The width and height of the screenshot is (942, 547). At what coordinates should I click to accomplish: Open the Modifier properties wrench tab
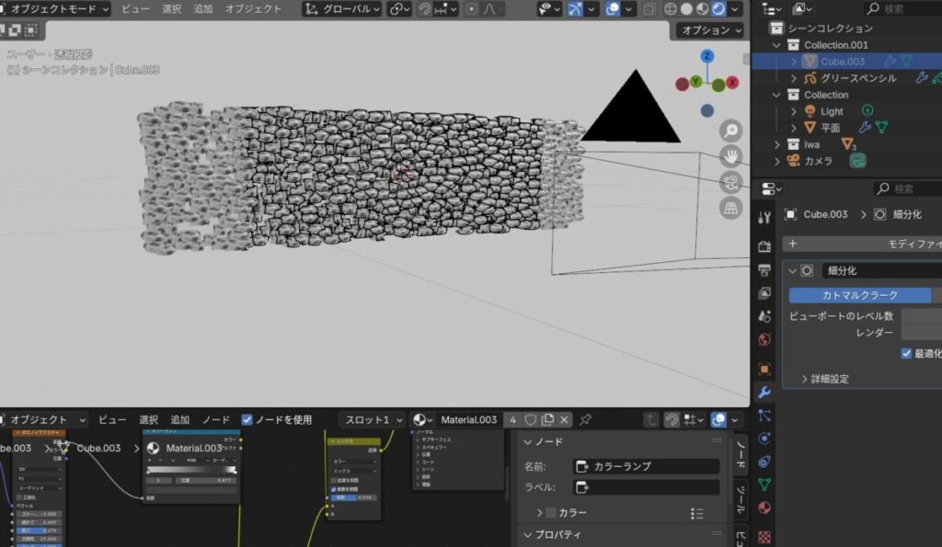click(x=764, y=393)
